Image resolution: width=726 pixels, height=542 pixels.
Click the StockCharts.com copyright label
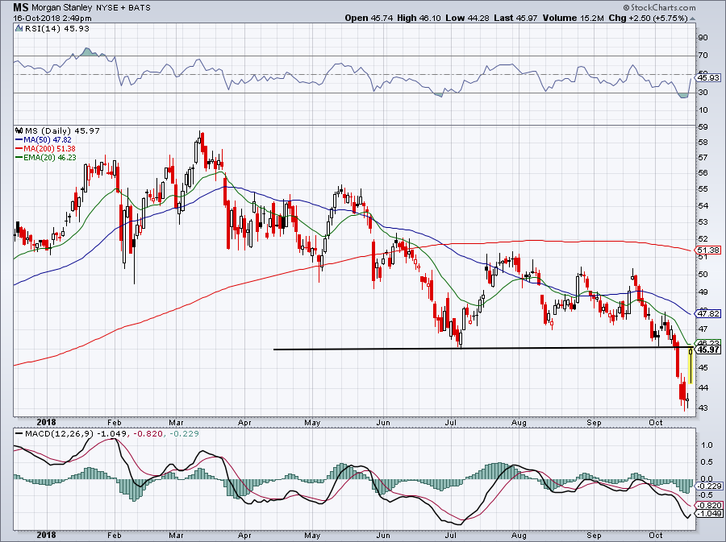pos(659,7)
